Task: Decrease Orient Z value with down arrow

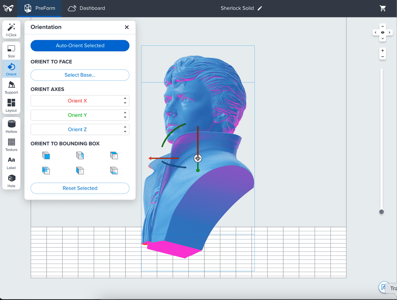Action: 125,132
